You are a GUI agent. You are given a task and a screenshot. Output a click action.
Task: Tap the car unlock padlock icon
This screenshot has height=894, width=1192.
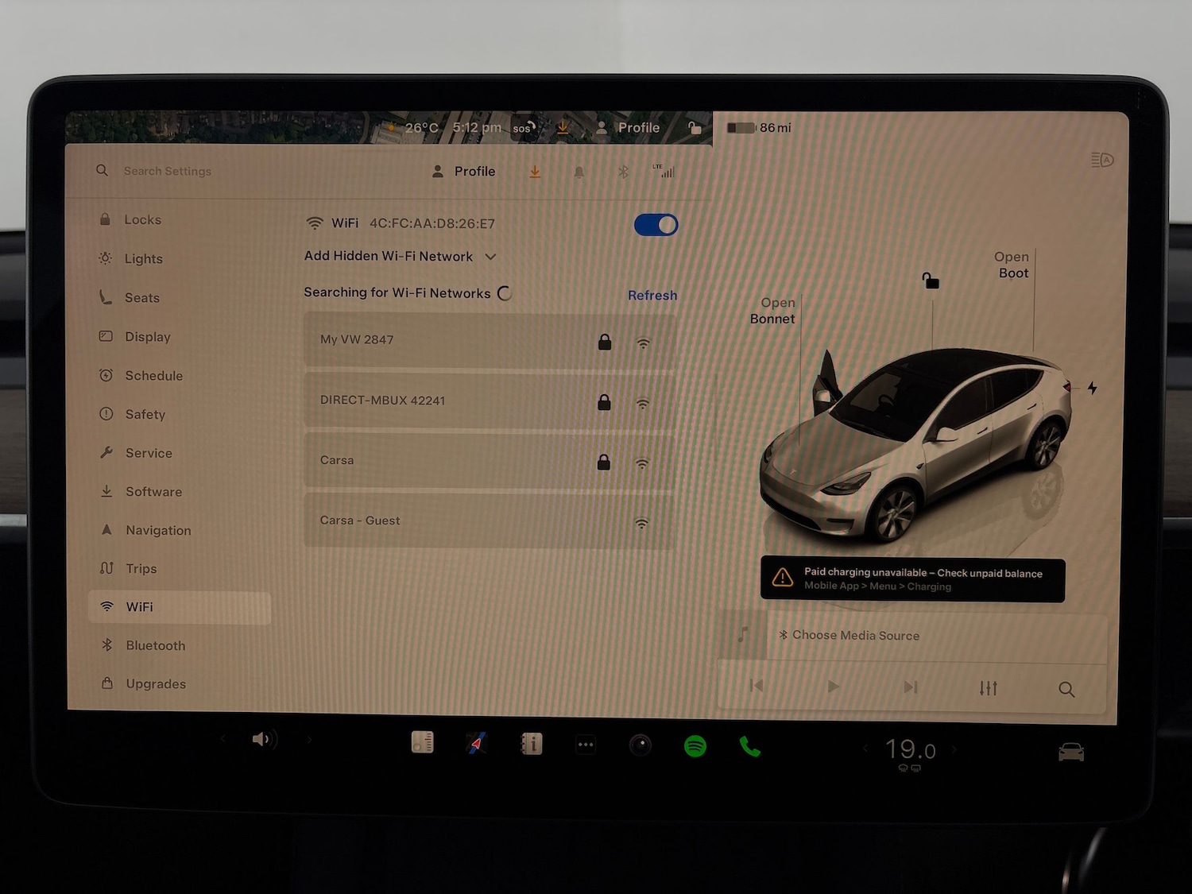point(931,280)
